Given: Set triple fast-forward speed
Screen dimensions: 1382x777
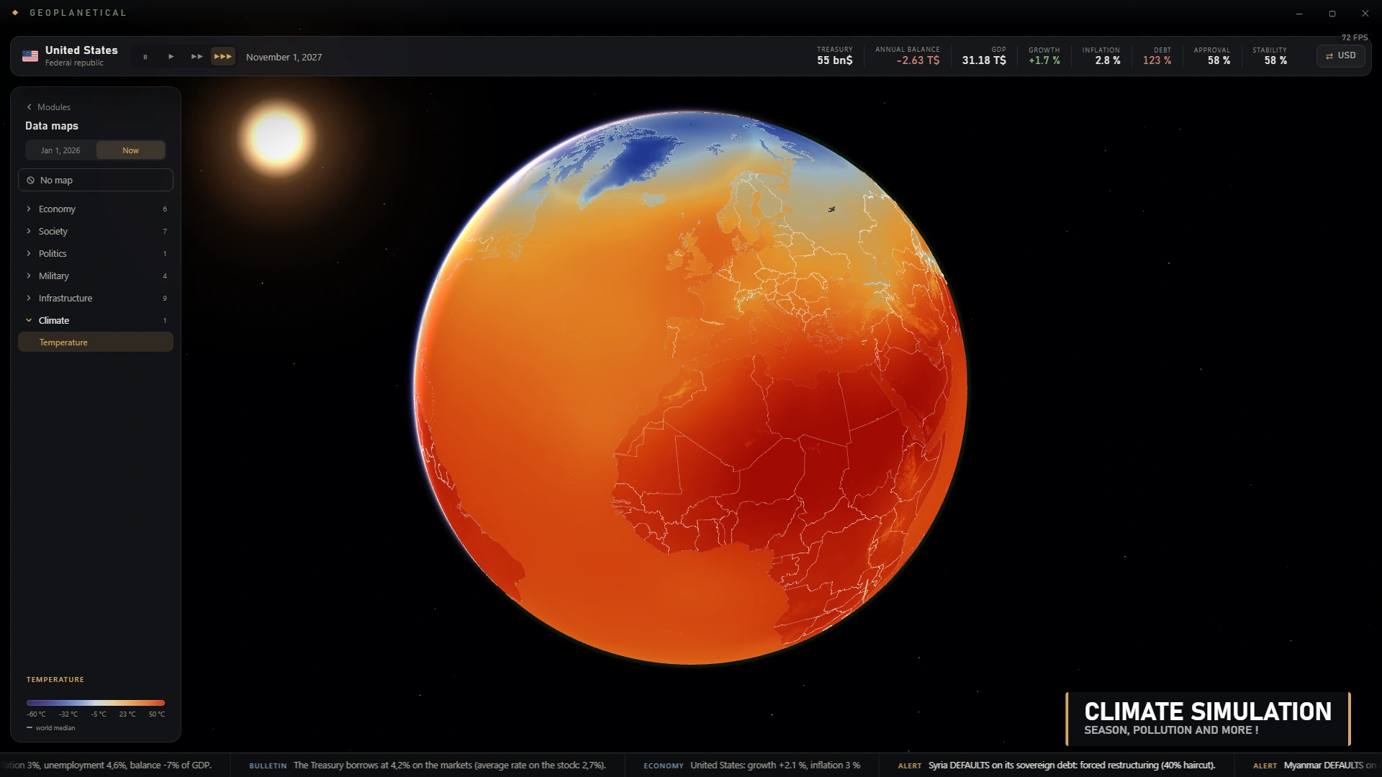Looking at the screenshot, I should (223, 57).
